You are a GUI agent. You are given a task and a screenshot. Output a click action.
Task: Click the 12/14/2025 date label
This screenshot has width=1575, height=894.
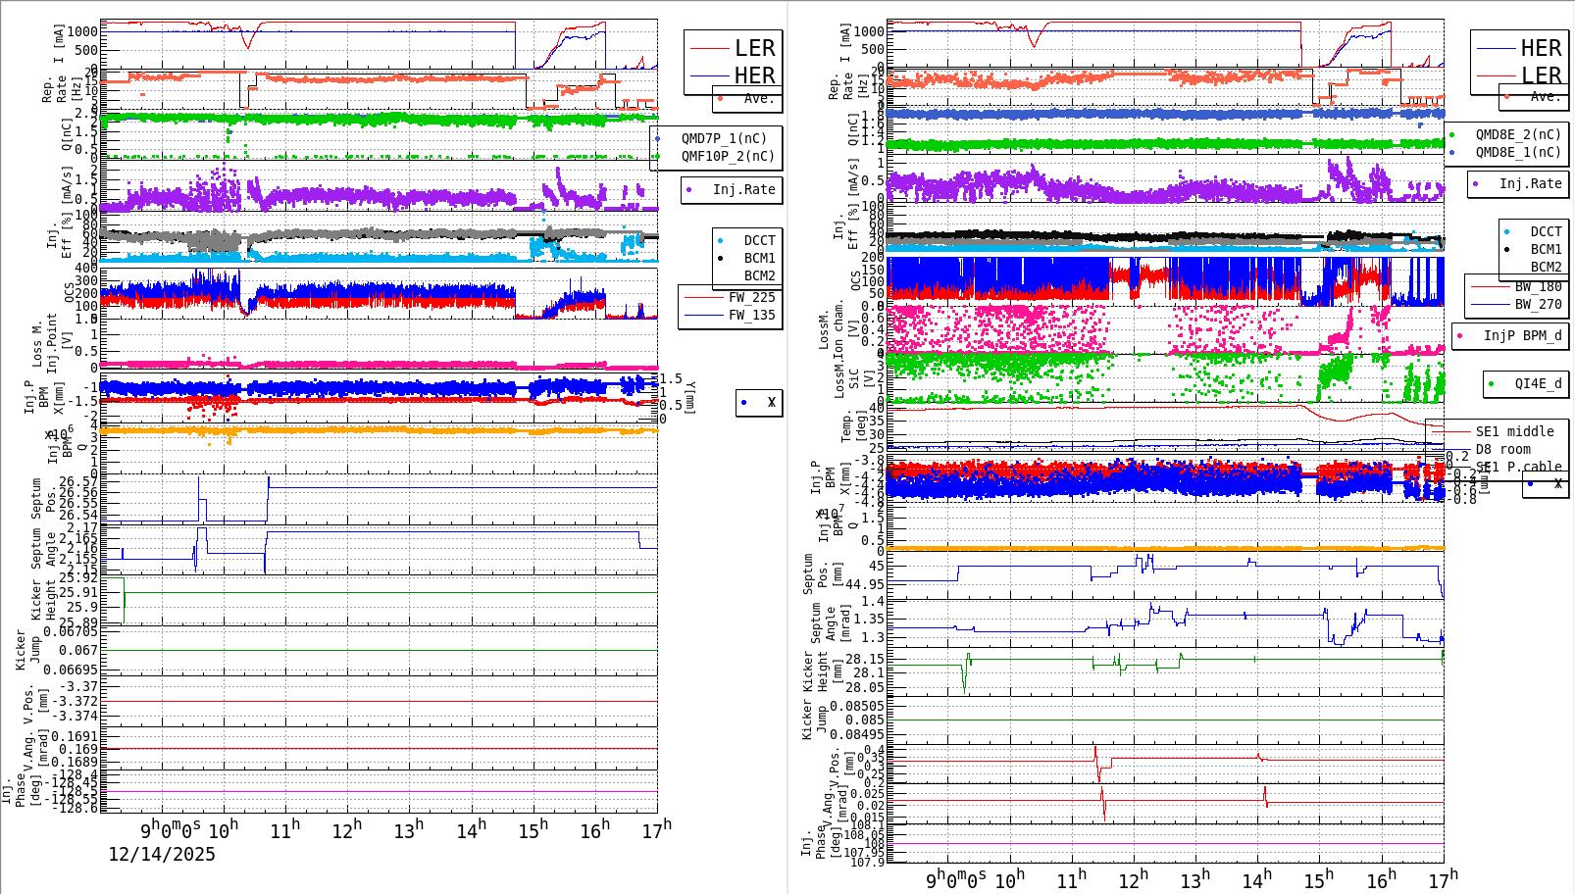pos(162,855)
